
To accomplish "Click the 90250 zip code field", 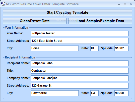I will point(121,93).
